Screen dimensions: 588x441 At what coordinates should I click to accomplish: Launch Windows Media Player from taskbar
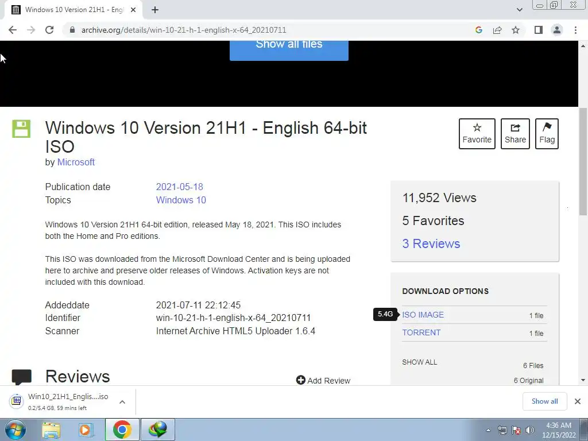86,430
